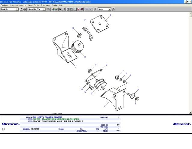Open the Training menu
The image size is (192, 149).
coord(54,5)
